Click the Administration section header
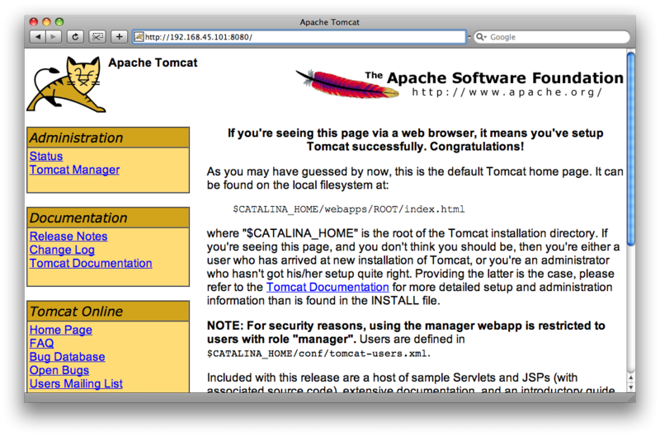The image size is (660, 436). (x=108, y=138)
